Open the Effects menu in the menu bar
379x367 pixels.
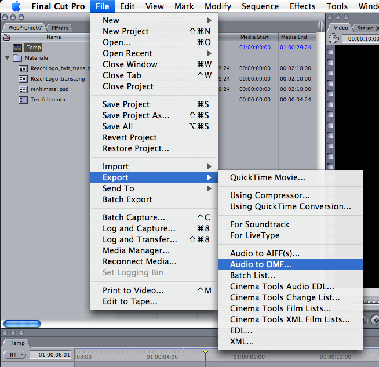pos(303,6)
